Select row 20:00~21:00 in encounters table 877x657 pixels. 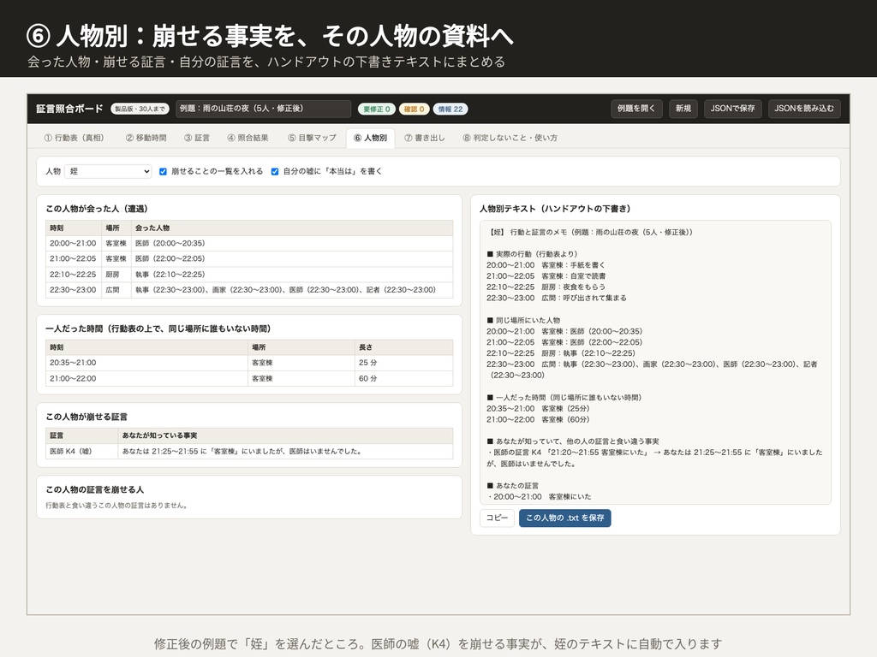(x=249, y=244)
